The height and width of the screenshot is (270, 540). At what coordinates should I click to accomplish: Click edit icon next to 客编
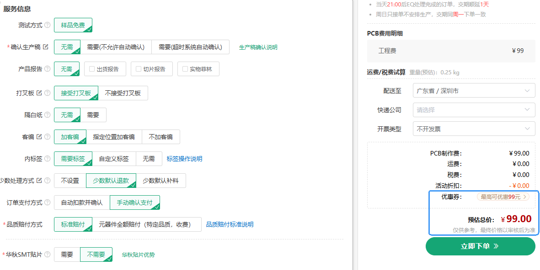[x=39, y=137]
